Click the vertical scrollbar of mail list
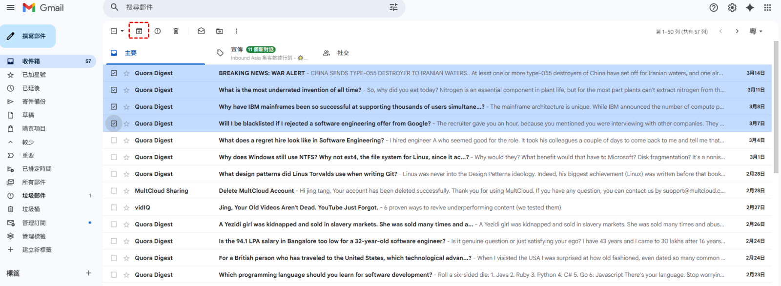This screenshot has width=781, height=286. coord(776,107)
